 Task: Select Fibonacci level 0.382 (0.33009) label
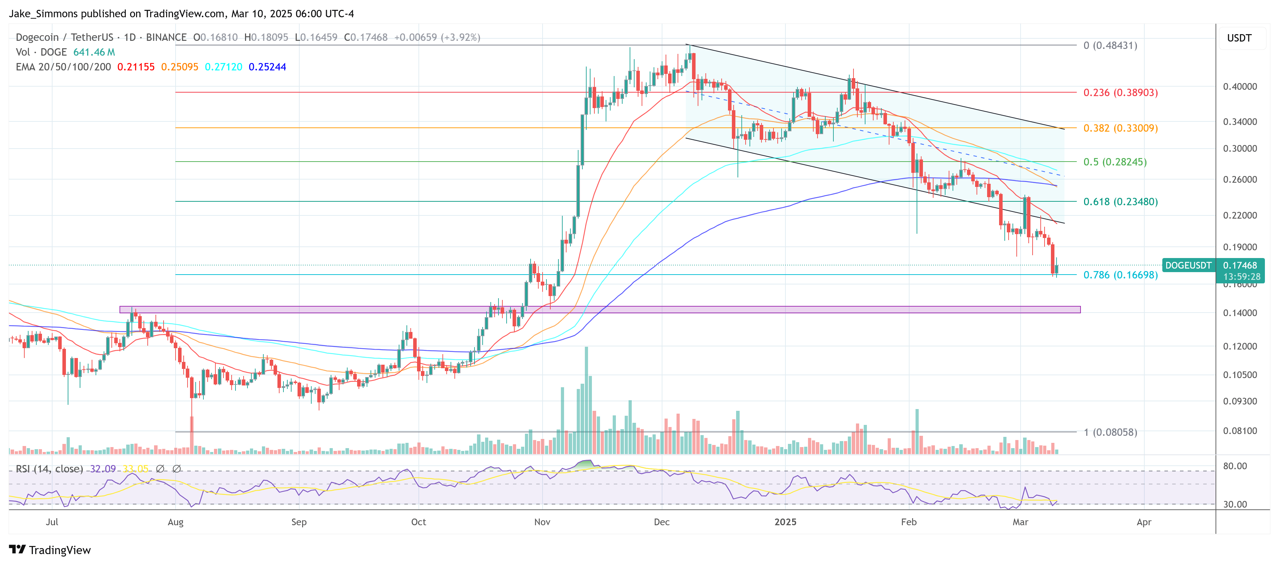click(1121, 128)
